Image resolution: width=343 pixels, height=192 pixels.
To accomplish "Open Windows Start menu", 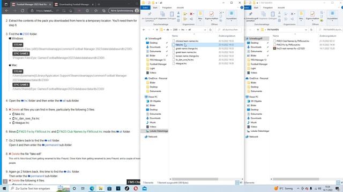I will coord(4,188).
